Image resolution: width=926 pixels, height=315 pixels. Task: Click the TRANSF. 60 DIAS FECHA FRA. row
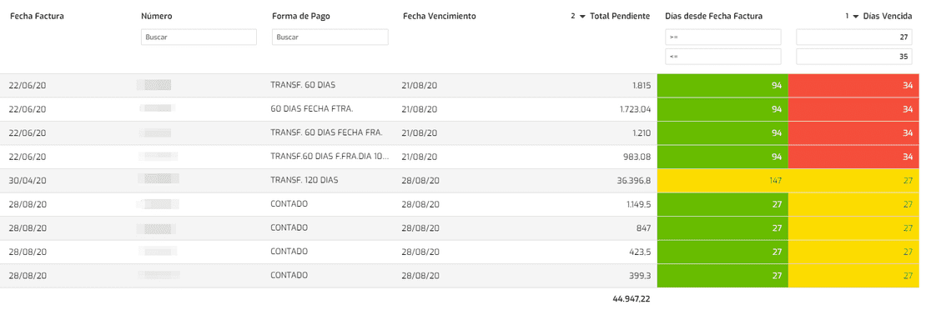click(x=463, y=132)
